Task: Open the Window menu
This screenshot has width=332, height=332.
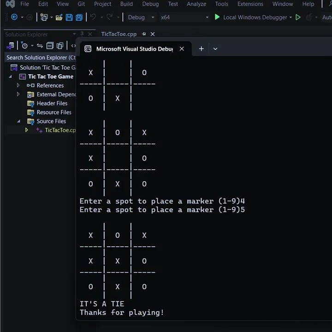Action: point(283,4)
